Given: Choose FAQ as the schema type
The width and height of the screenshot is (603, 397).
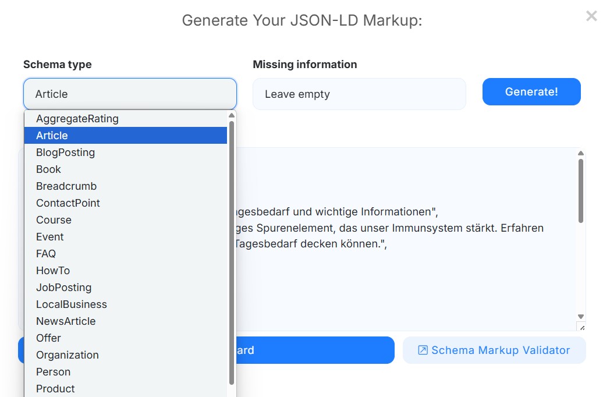Looking at the screenshot, I should pos(45,253).
